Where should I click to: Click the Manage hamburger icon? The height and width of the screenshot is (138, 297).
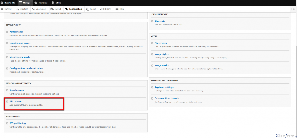coord(21,3)
